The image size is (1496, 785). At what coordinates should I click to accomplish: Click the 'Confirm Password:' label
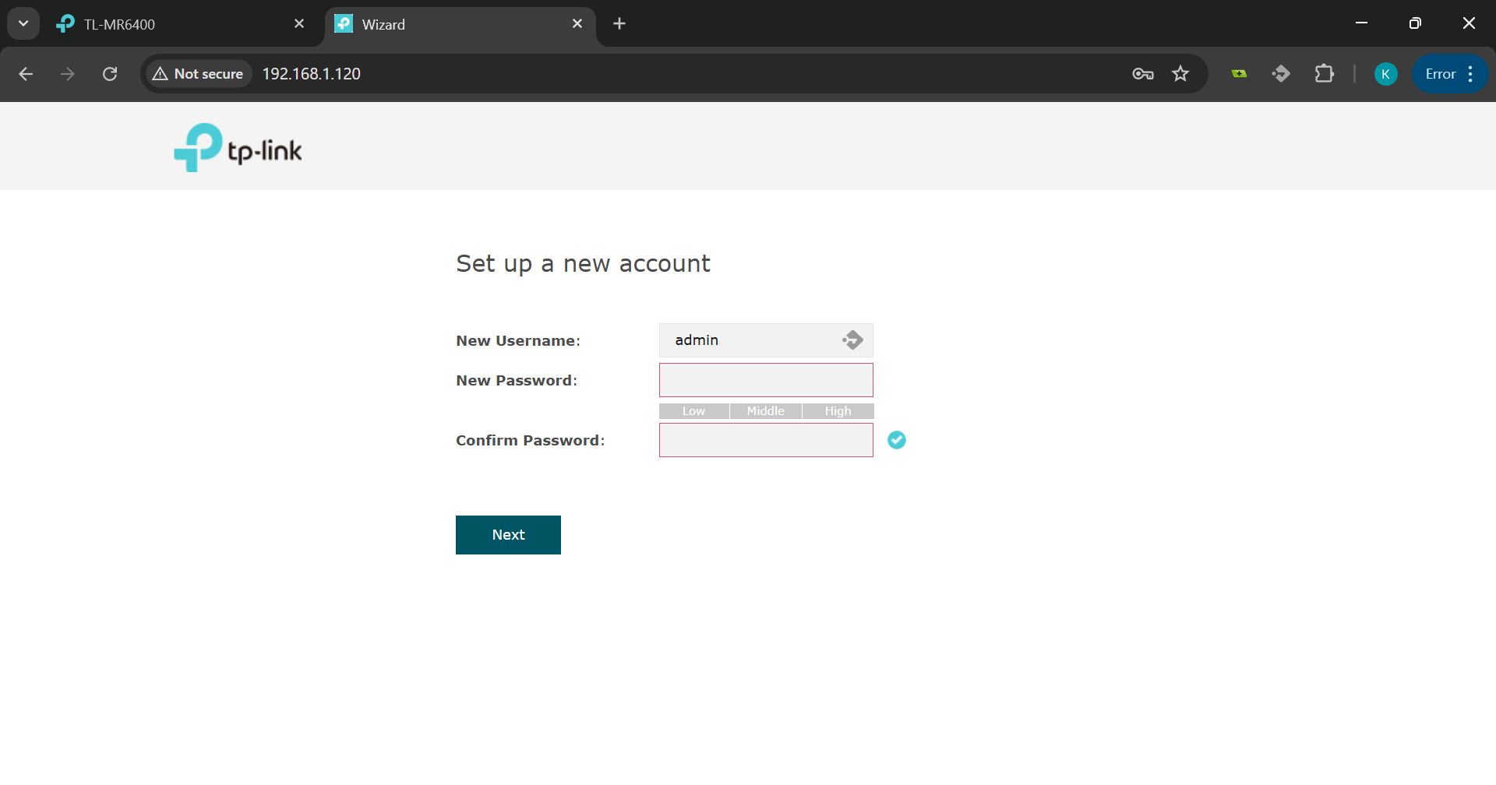(531, 440)
